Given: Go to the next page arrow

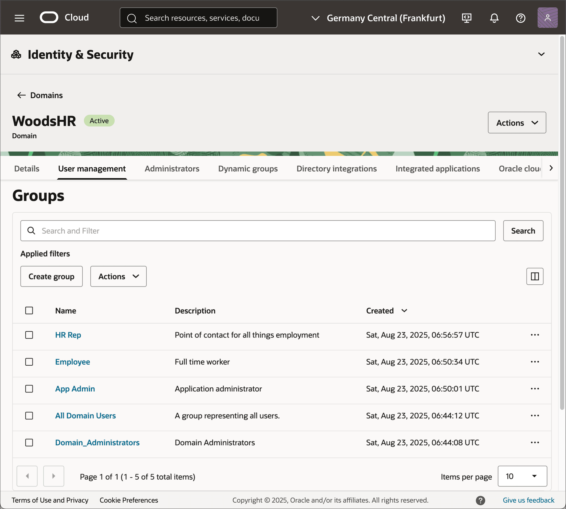Looking at the screenshot, I should pos(53,476).
